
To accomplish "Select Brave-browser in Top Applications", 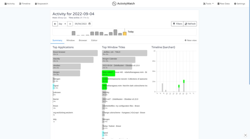I will [75, 53].
